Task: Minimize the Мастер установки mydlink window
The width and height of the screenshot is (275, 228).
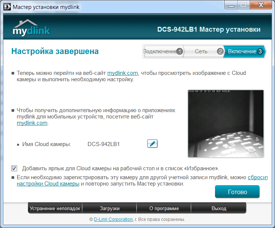Action: coord(231,5)
